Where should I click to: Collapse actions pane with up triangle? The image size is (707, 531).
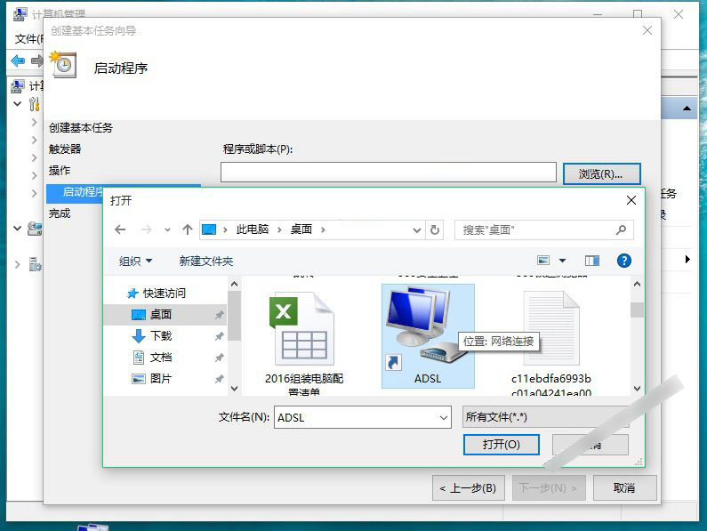687,109
